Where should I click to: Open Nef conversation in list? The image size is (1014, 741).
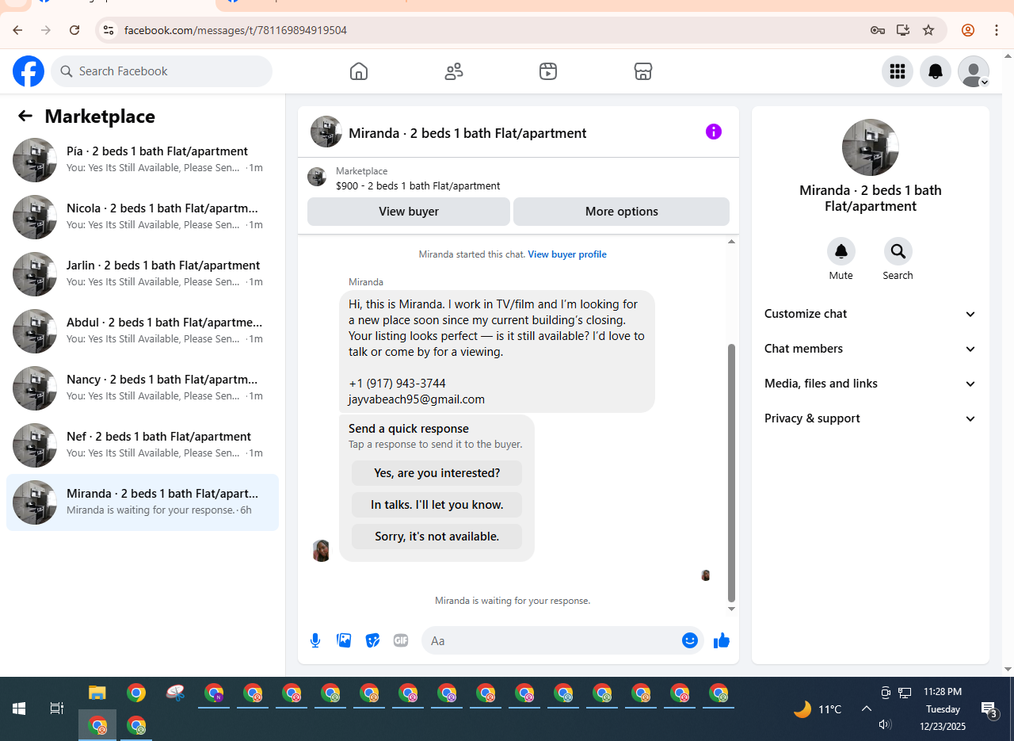click(x=143, y=445)
